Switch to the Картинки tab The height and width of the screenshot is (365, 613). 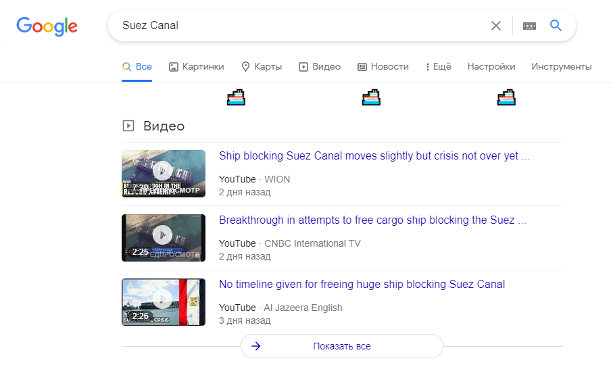click(196, 66)
